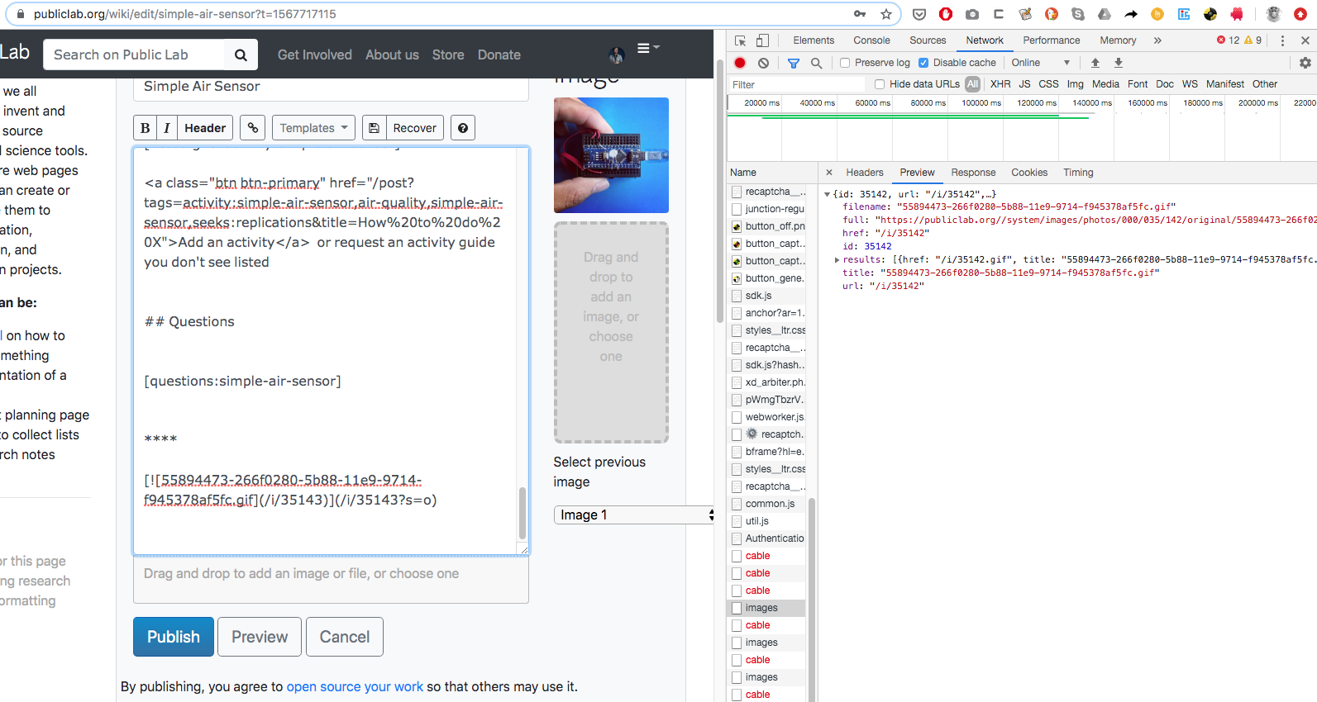Click the password key icon in address bar

point(860,14)
